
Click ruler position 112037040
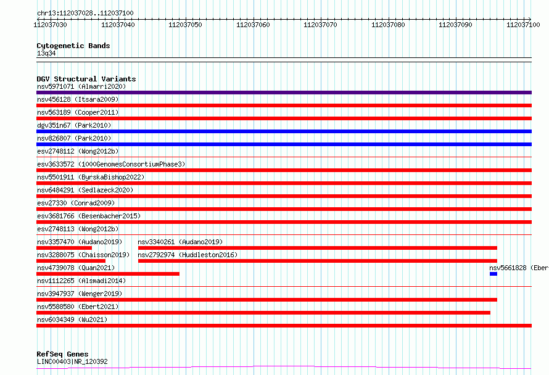118,25
